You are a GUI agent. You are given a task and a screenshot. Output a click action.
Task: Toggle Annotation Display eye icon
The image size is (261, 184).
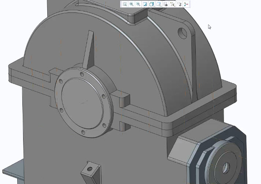click(x=179, y=4)
